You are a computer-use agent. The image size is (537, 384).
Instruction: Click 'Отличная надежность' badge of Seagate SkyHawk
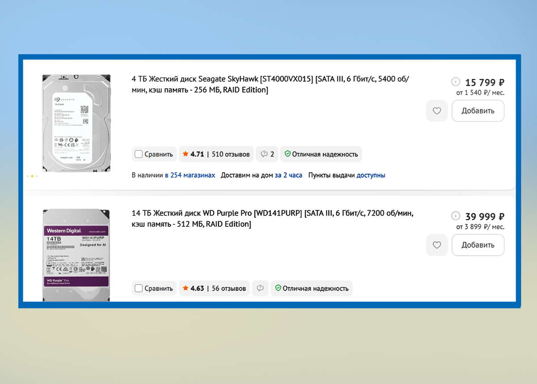click(321, 154)
